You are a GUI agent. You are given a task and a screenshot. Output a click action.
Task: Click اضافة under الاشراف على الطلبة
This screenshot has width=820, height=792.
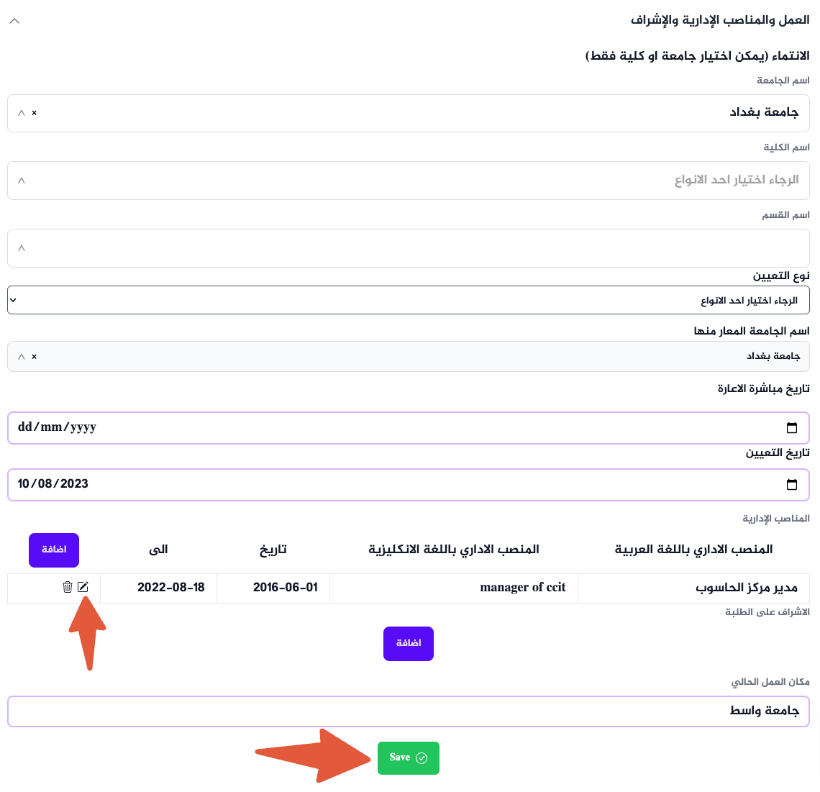coord(409,643)
